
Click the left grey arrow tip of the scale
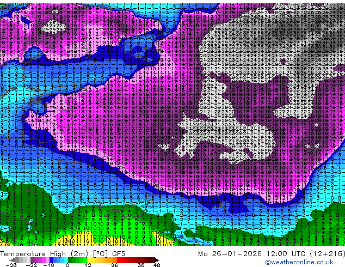pyautogui.click(x=13, y=260)
